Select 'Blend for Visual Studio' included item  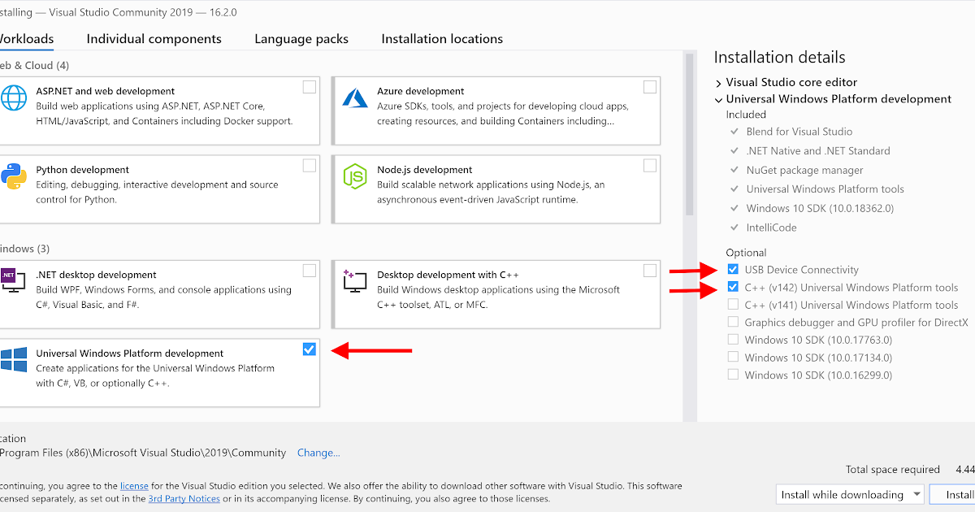[799, 132]
